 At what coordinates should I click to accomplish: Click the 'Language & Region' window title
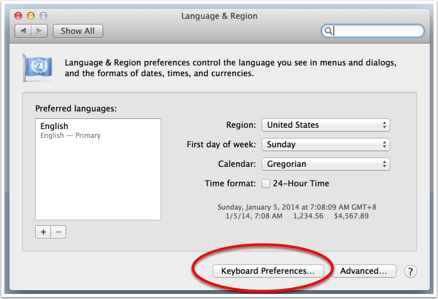[219, 16]
